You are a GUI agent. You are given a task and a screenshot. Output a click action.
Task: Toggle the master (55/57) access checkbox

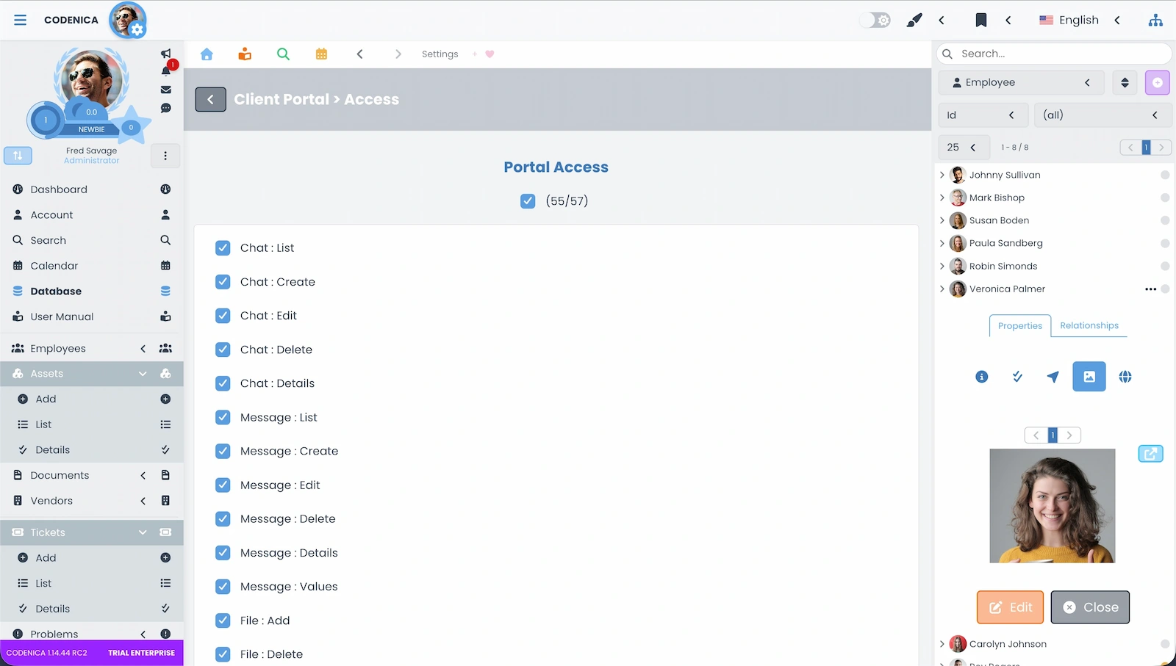click(528, 200)
